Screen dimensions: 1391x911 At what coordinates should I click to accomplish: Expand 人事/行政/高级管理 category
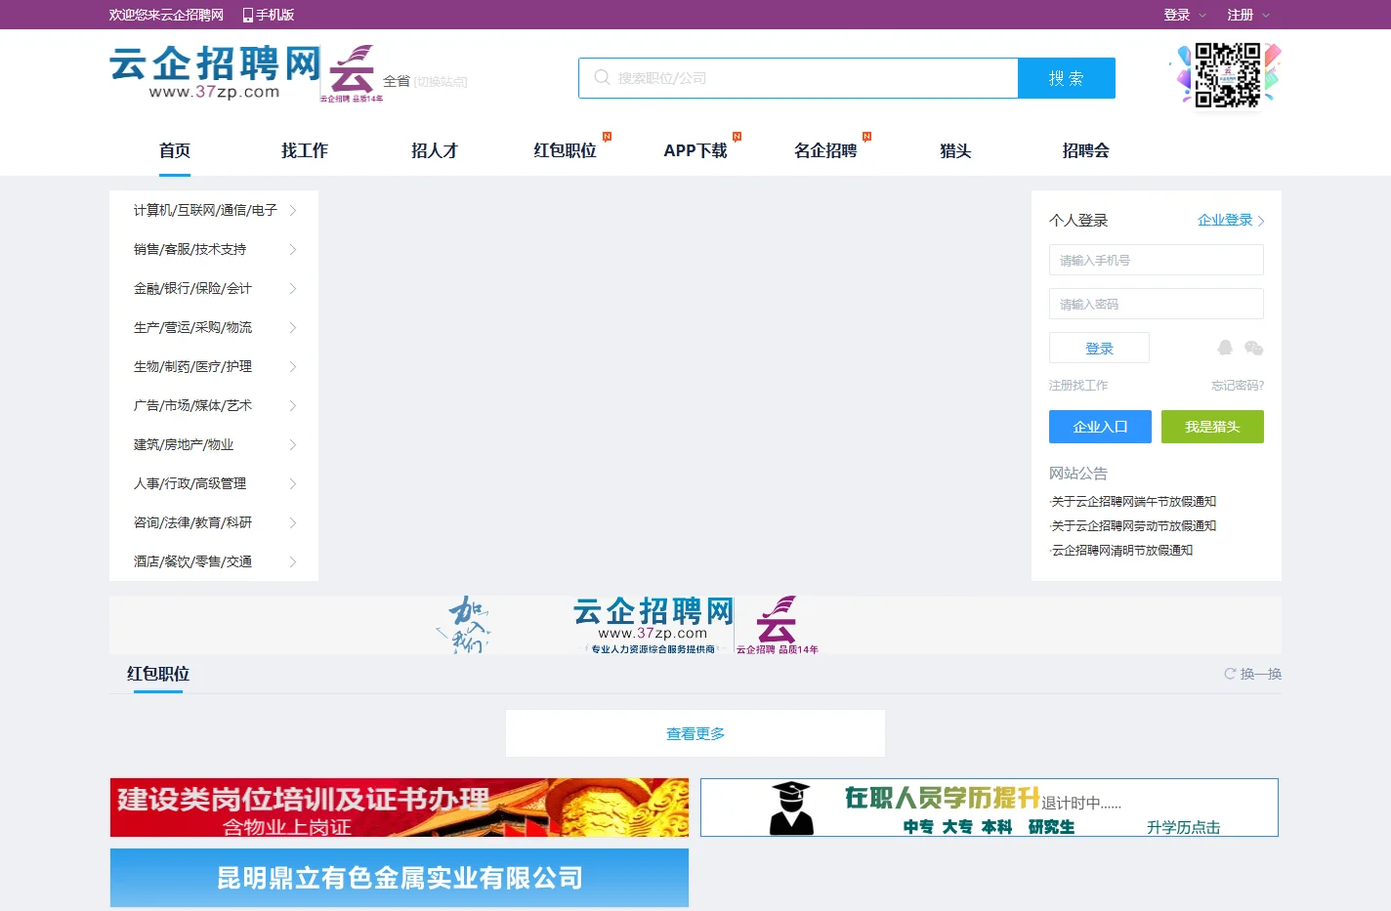point(214,483)
